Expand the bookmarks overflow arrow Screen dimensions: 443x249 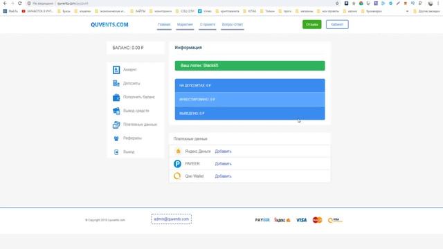pyautogui.click(x=407, y=11)
